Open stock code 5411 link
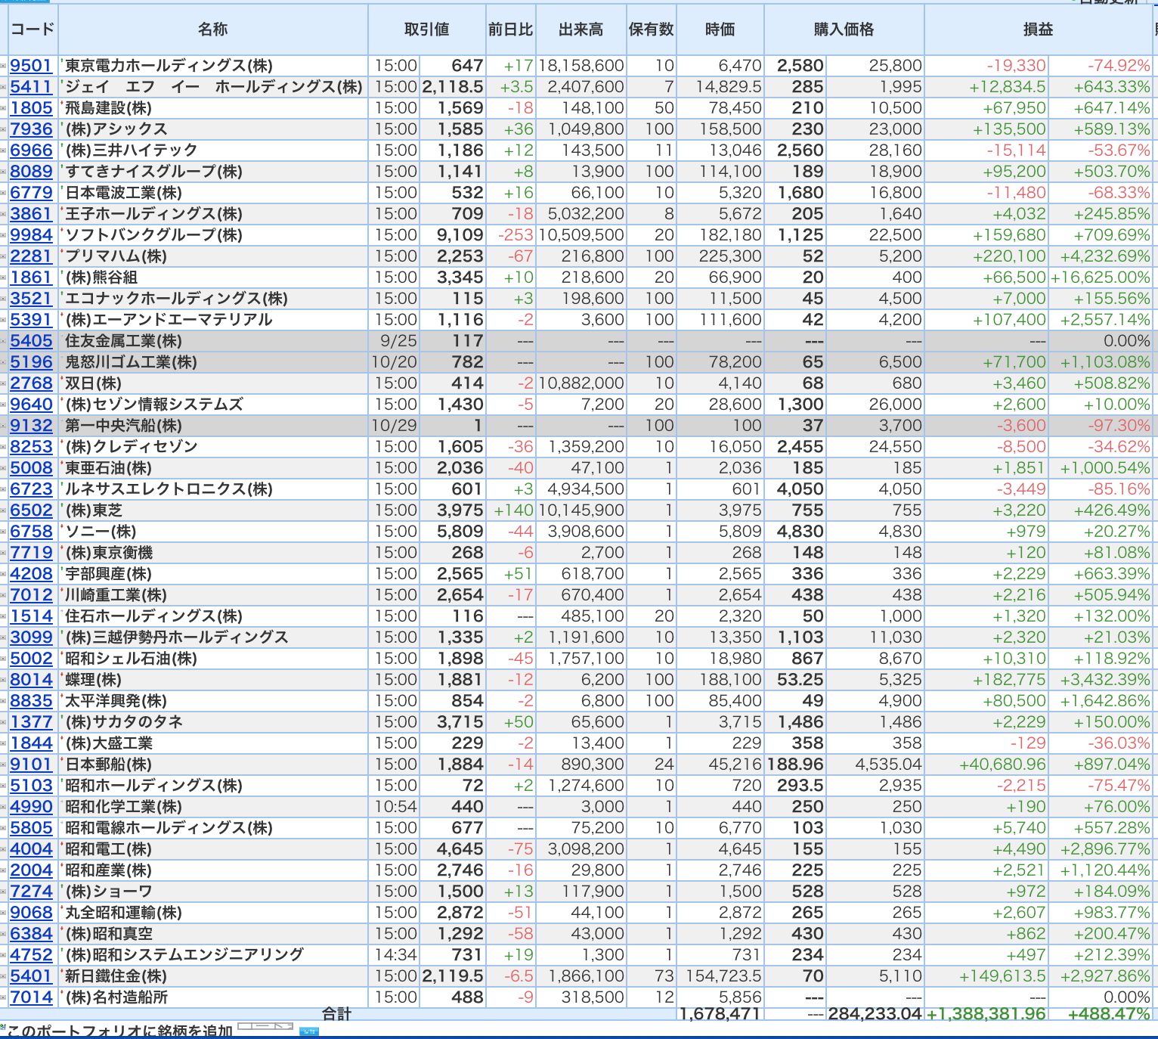1158x1039 pixels. (x=31, y=87)
